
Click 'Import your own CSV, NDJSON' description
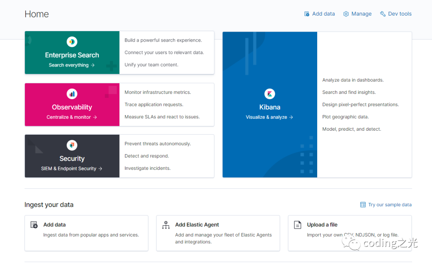click(353, 235)
